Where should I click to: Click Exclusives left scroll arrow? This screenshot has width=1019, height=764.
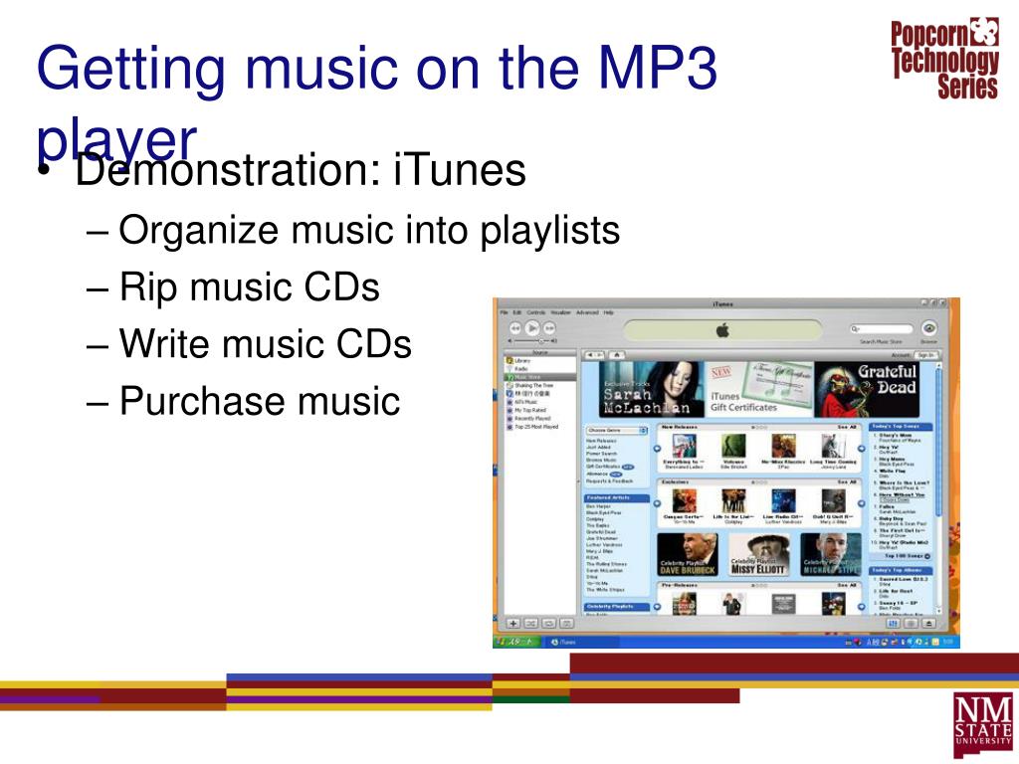[657, 502]
